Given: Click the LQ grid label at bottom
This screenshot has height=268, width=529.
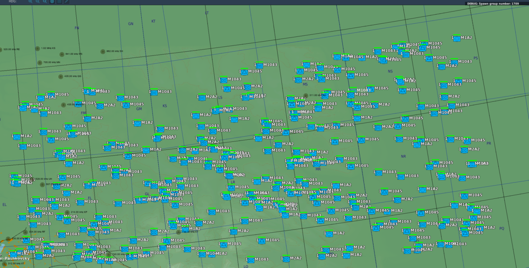Looking at the screenshot, I should 246,266.
